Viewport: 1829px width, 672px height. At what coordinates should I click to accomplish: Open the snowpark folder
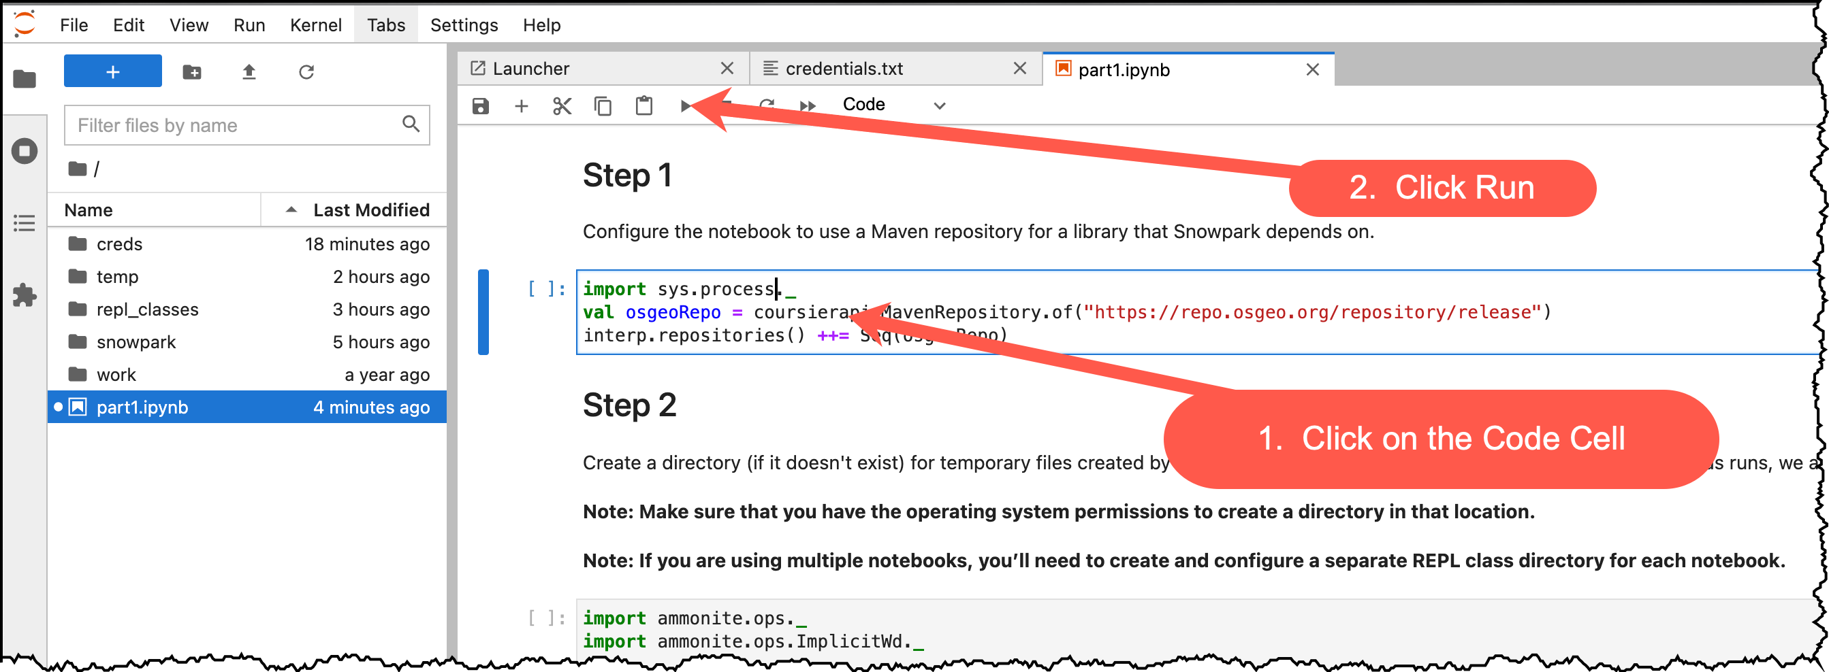pyautogui.click(x=136, y=341)
